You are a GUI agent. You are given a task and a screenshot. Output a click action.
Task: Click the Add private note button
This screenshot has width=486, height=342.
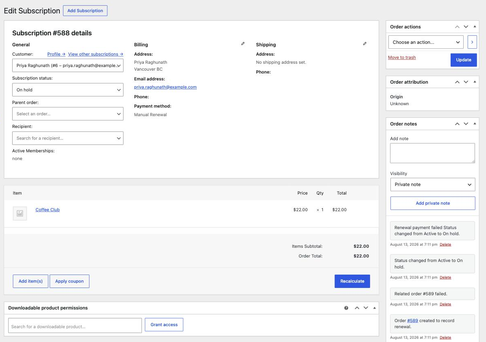433,203
